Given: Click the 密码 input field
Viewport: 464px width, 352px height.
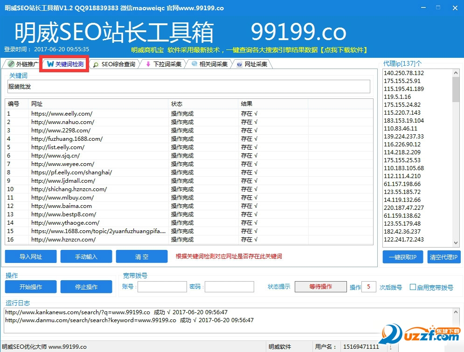Looking at the screenshot, I should 229,287.
